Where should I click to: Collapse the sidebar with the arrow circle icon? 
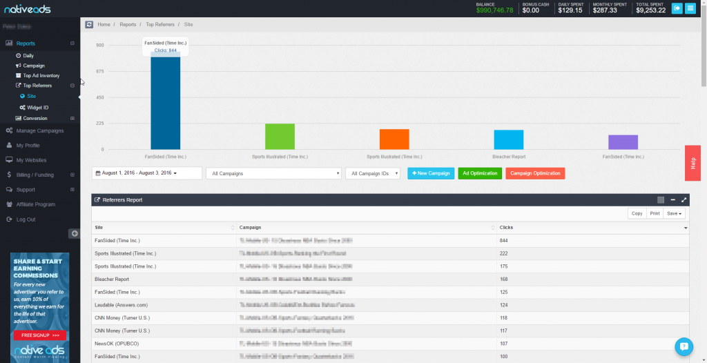click(75, 233)
